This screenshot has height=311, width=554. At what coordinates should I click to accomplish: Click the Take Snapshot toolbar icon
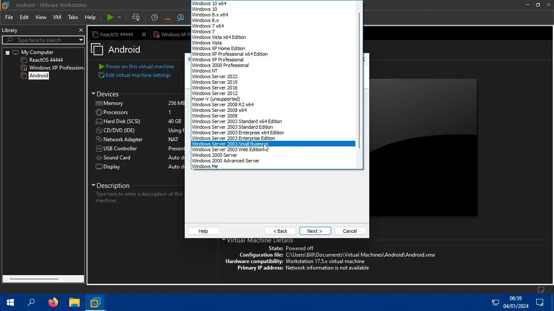(x=155, y=17)
